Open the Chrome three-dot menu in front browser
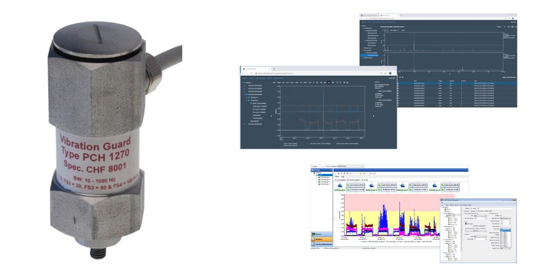 tap(394, 73)
